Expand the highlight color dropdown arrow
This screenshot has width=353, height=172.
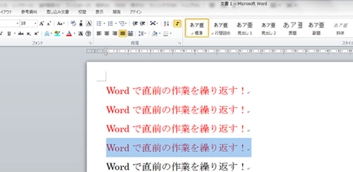(63, 34)
